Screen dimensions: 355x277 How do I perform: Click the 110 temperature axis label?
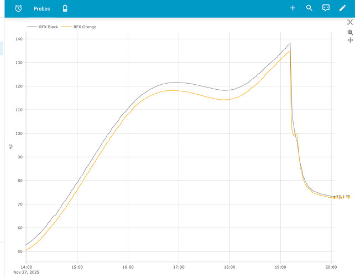point(19,110)
